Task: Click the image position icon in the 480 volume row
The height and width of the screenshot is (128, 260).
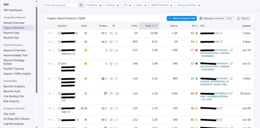Action: coord(103,79)
